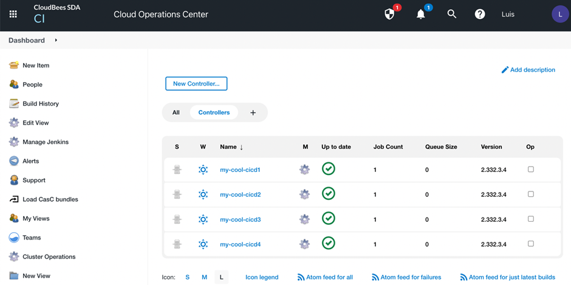
Task: Click the manage gear for my-cool-cicd3
Action: [304, 219]
